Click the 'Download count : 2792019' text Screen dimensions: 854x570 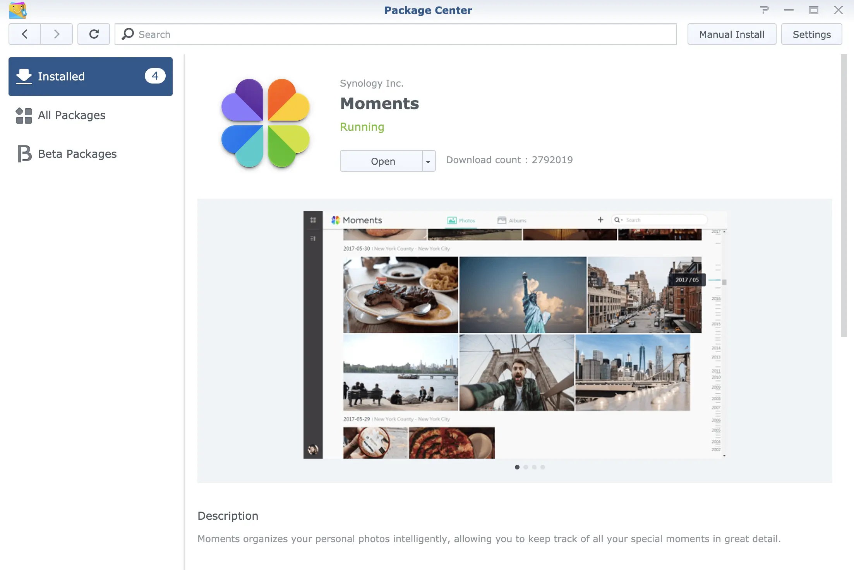point(509,160)
